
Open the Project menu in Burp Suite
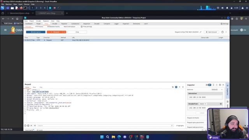click(x=32, y=21)
